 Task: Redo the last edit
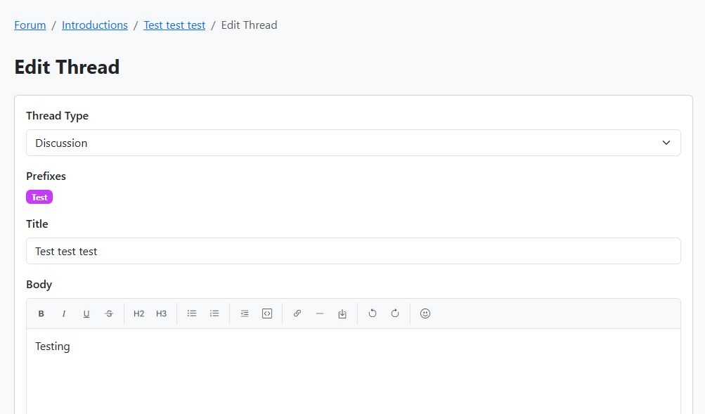[x=394, y=313]
